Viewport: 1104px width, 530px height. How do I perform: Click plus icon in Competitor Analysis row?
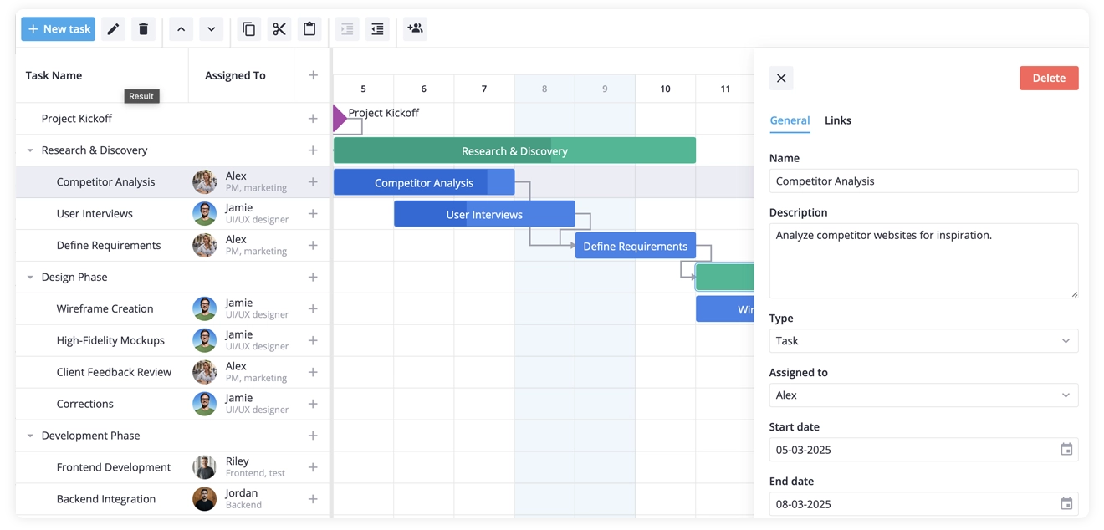(x=313, y=182)
